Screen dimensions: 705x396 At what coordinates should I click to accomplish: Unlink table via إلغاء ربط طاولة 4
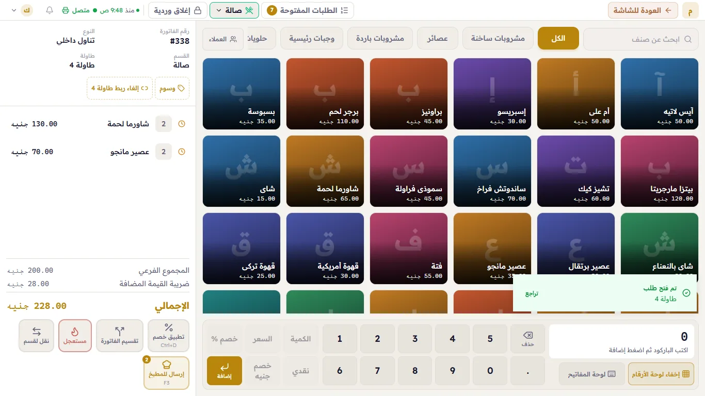pos(120,88)
